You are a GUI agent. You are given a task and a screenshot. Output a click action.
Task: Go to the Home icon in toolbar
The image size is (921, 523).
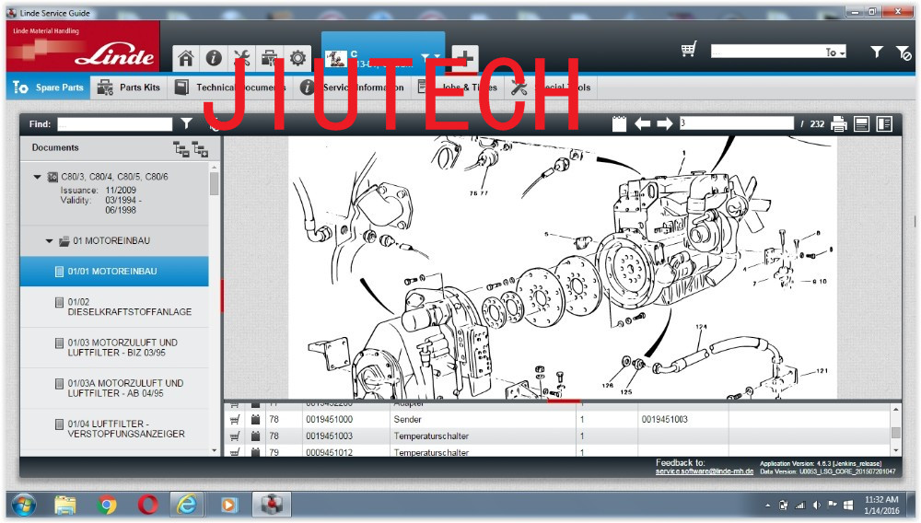[186, 58]
